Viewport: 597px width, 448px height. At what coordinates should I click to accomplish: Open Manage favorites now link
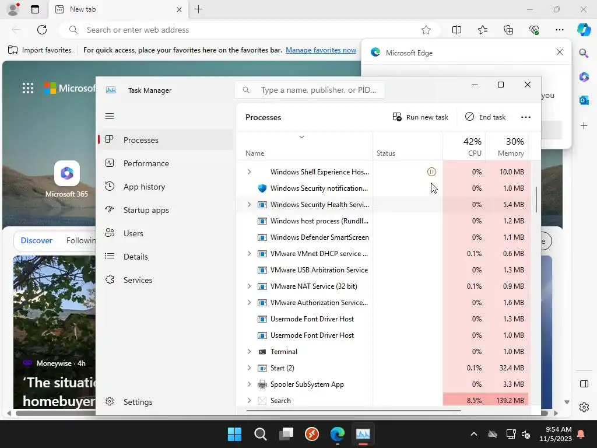tap(321, 50)
